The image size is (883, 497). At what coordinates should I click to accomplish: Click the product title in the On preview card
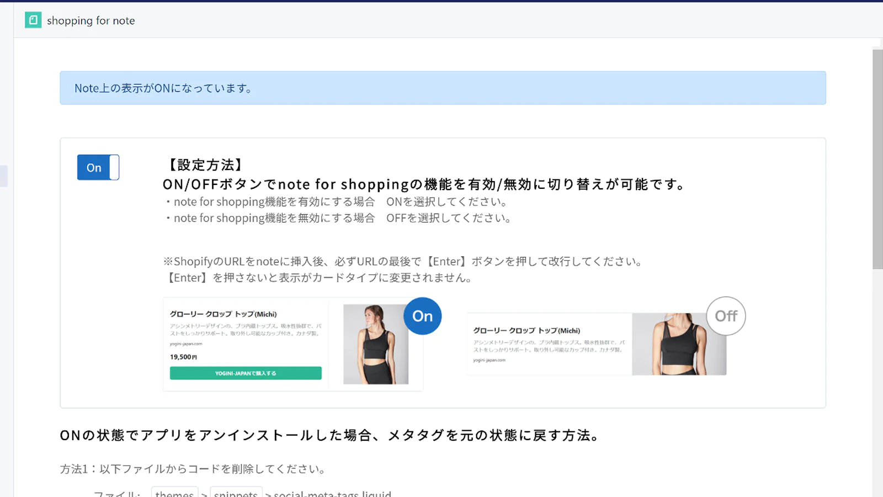[223, 314]
